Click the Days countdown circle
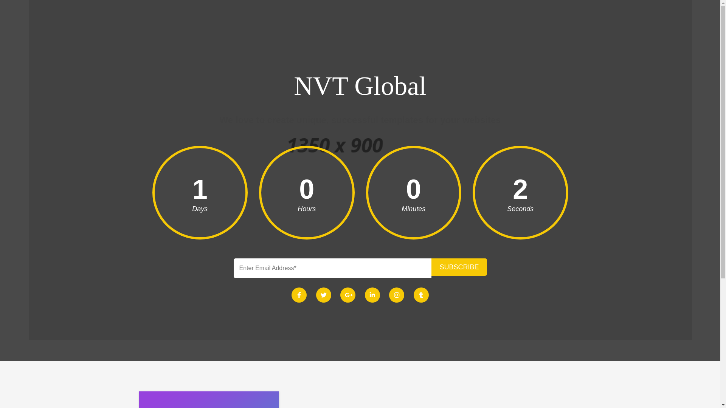The width and height of the screenshot is (726, 408). point(200,193)
